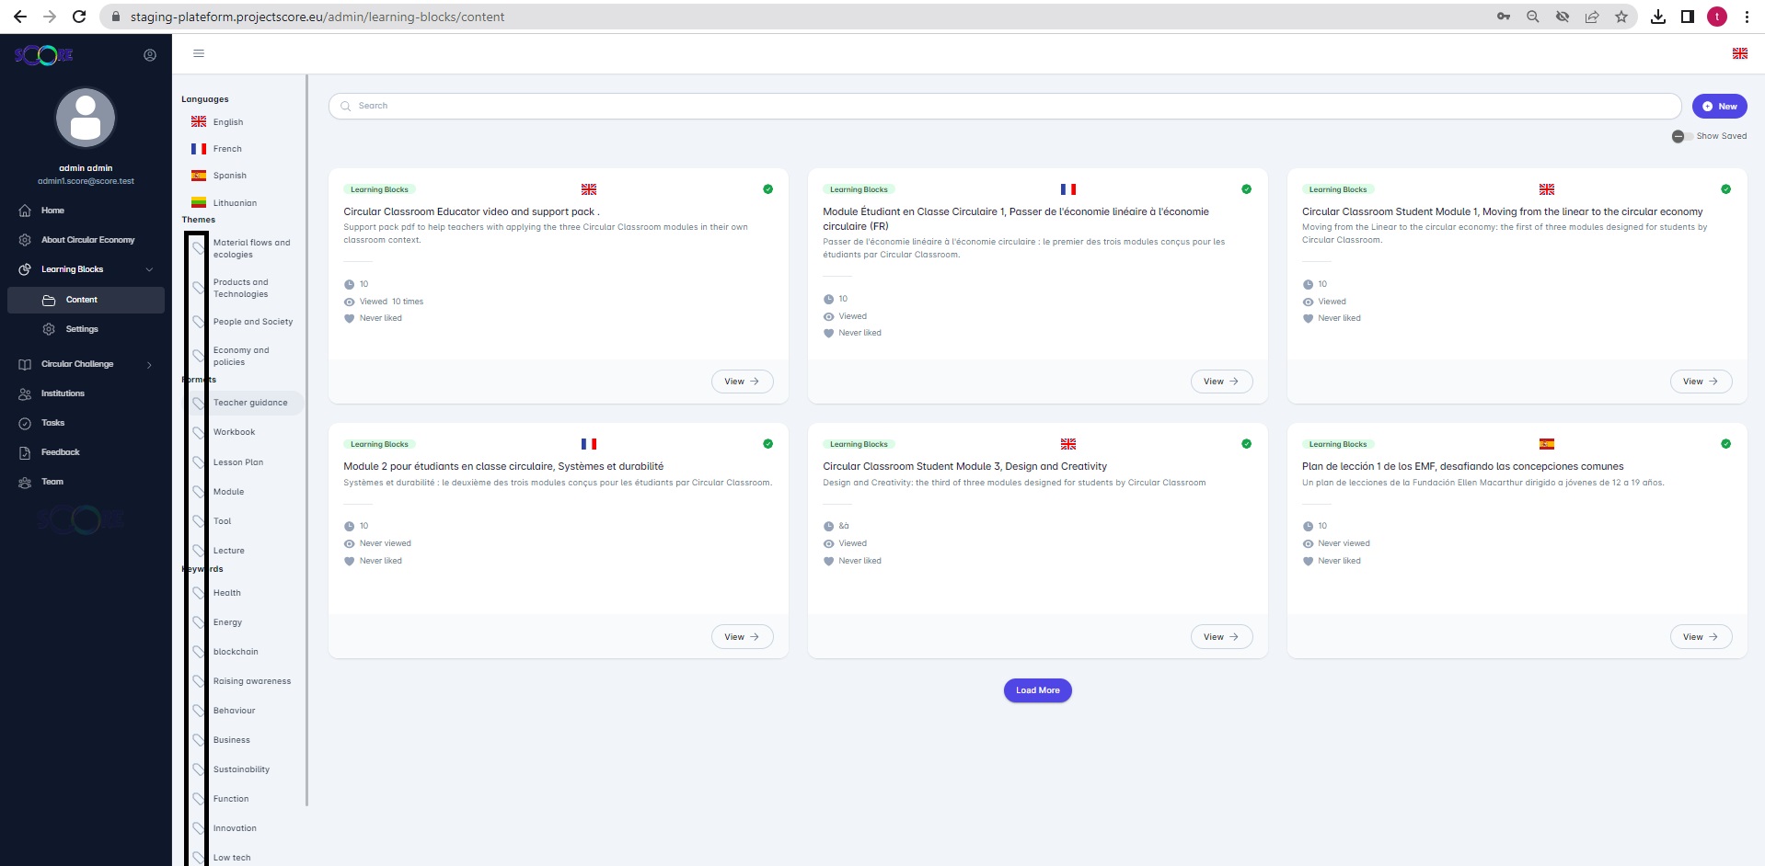Go to Institutions in the sidebar
Viewport: 1765px width, 866px height.
[63, 393]
